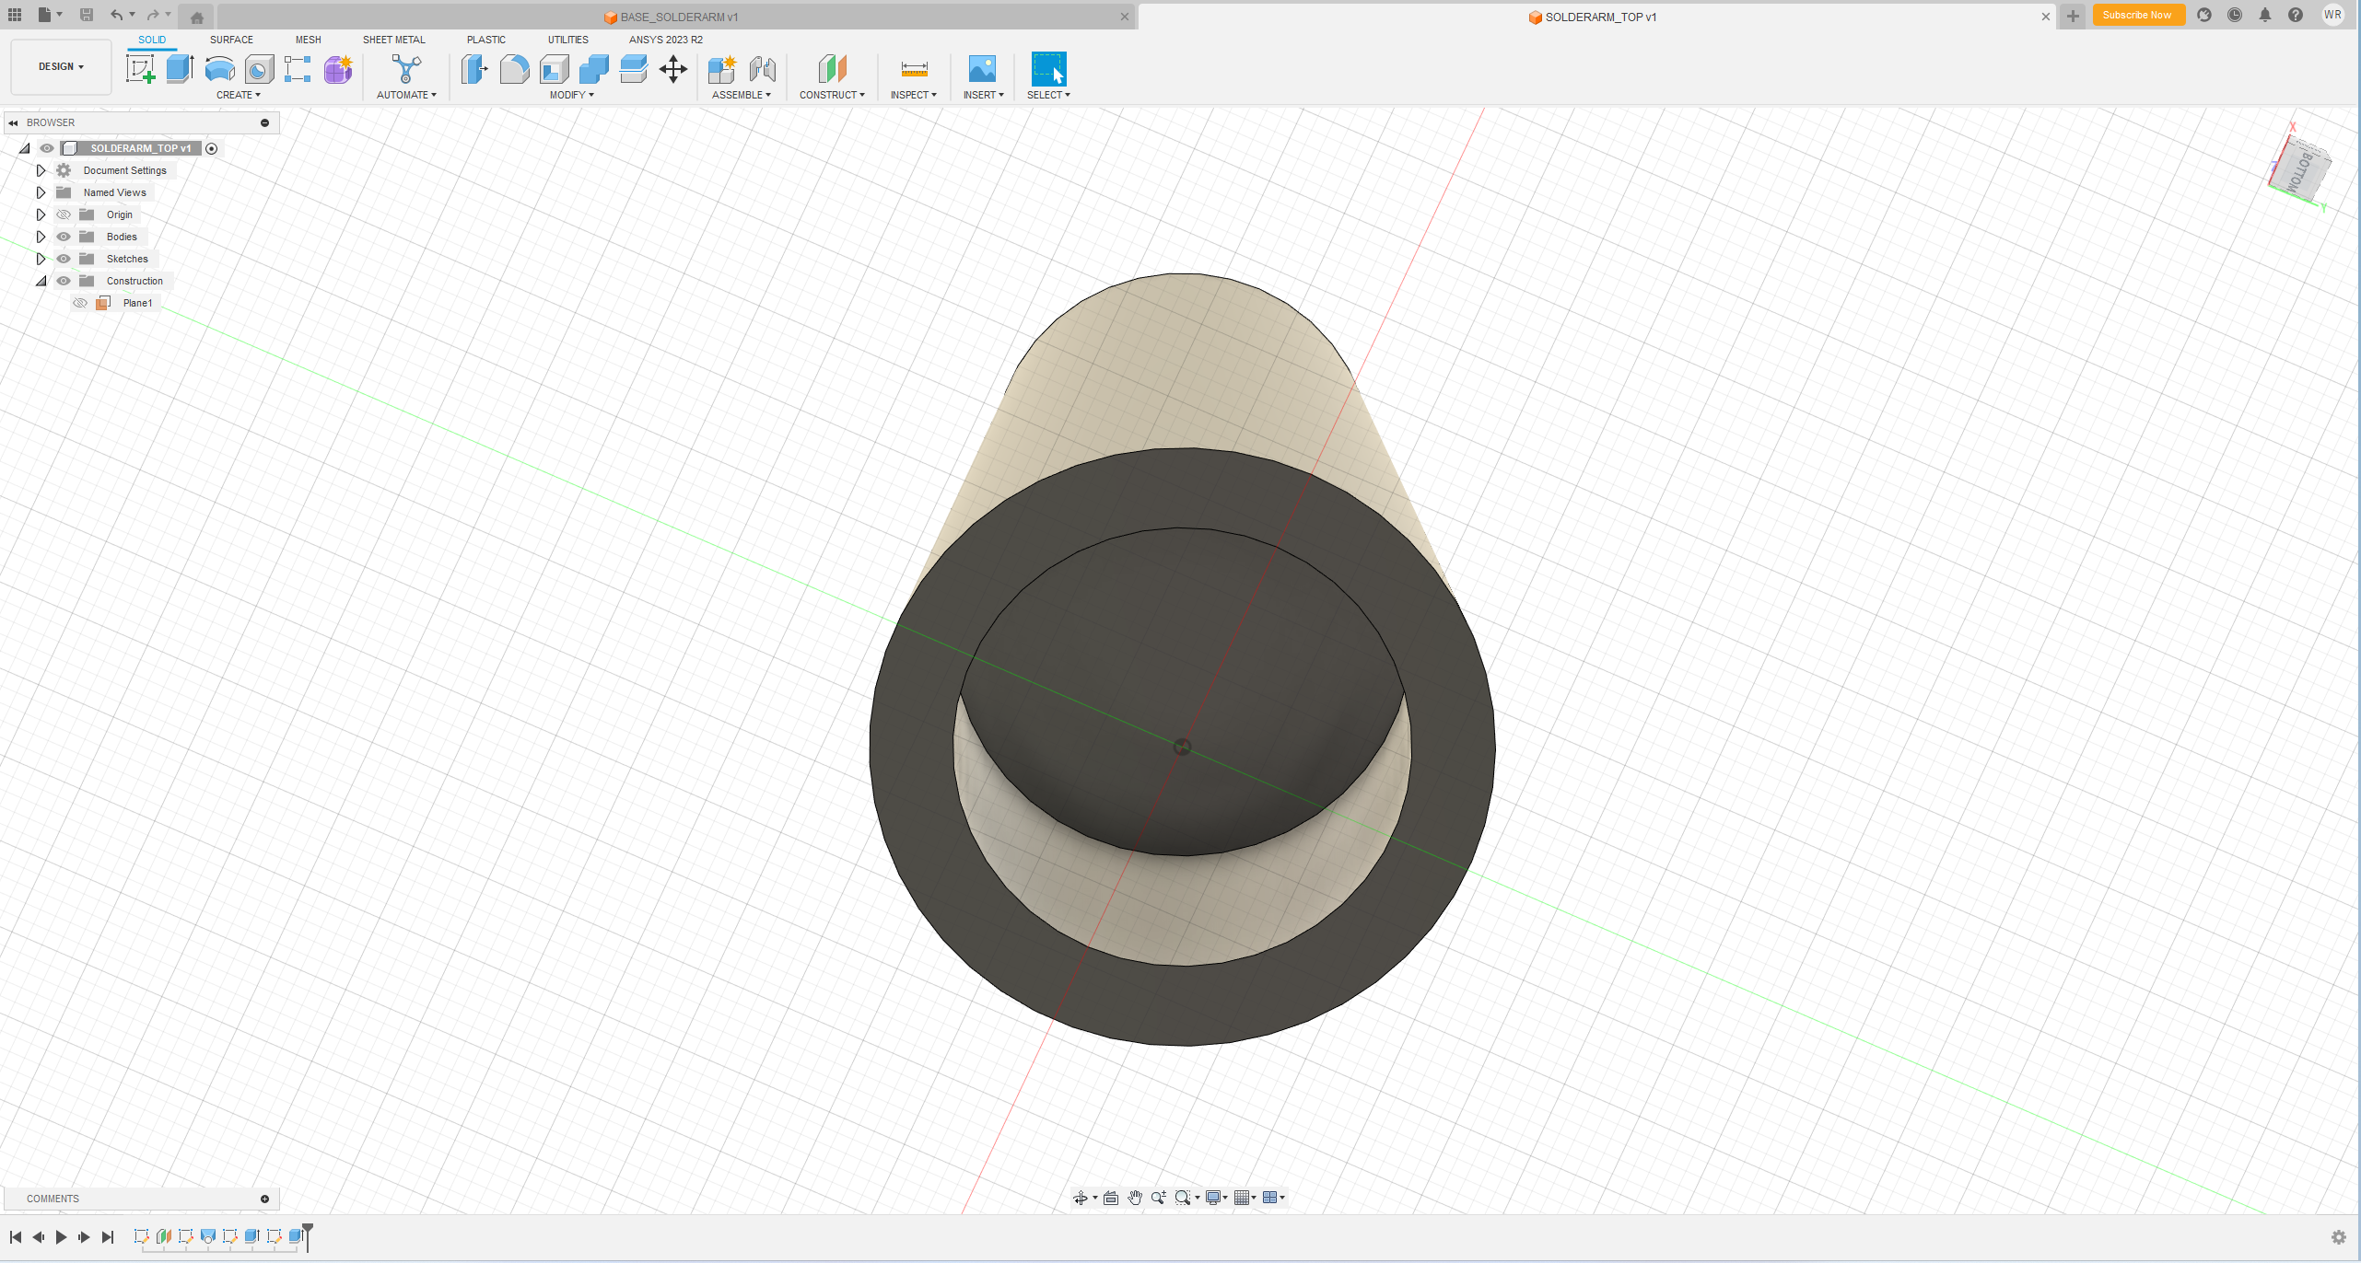
Task: Click the Automated Modeling icon
Action: 405,69
